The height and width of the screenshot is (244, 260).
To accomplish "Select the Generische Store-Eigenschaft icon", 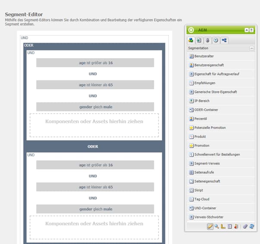I will pyautogui.click(x=191, y=92).
